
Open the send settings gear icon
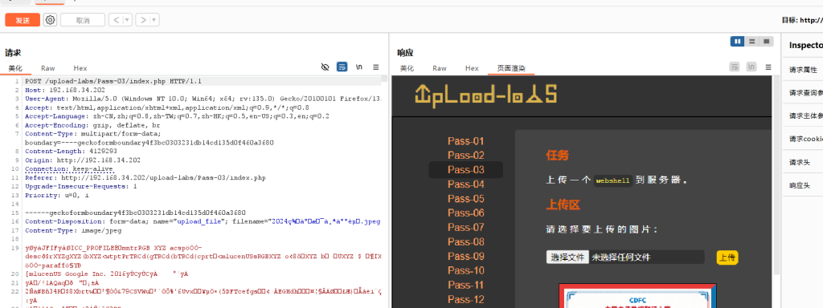pos(50,20)
